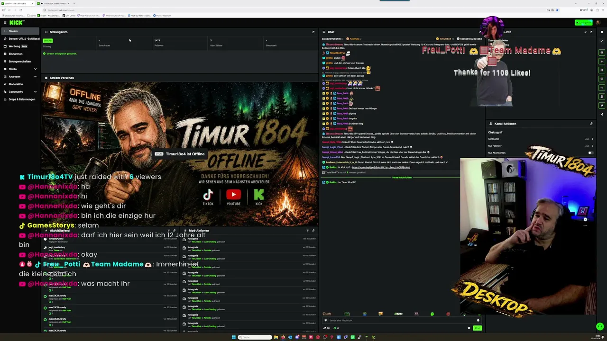Open the Stream page in sidebar
The image size is (607, 341).
pos(19,31)
